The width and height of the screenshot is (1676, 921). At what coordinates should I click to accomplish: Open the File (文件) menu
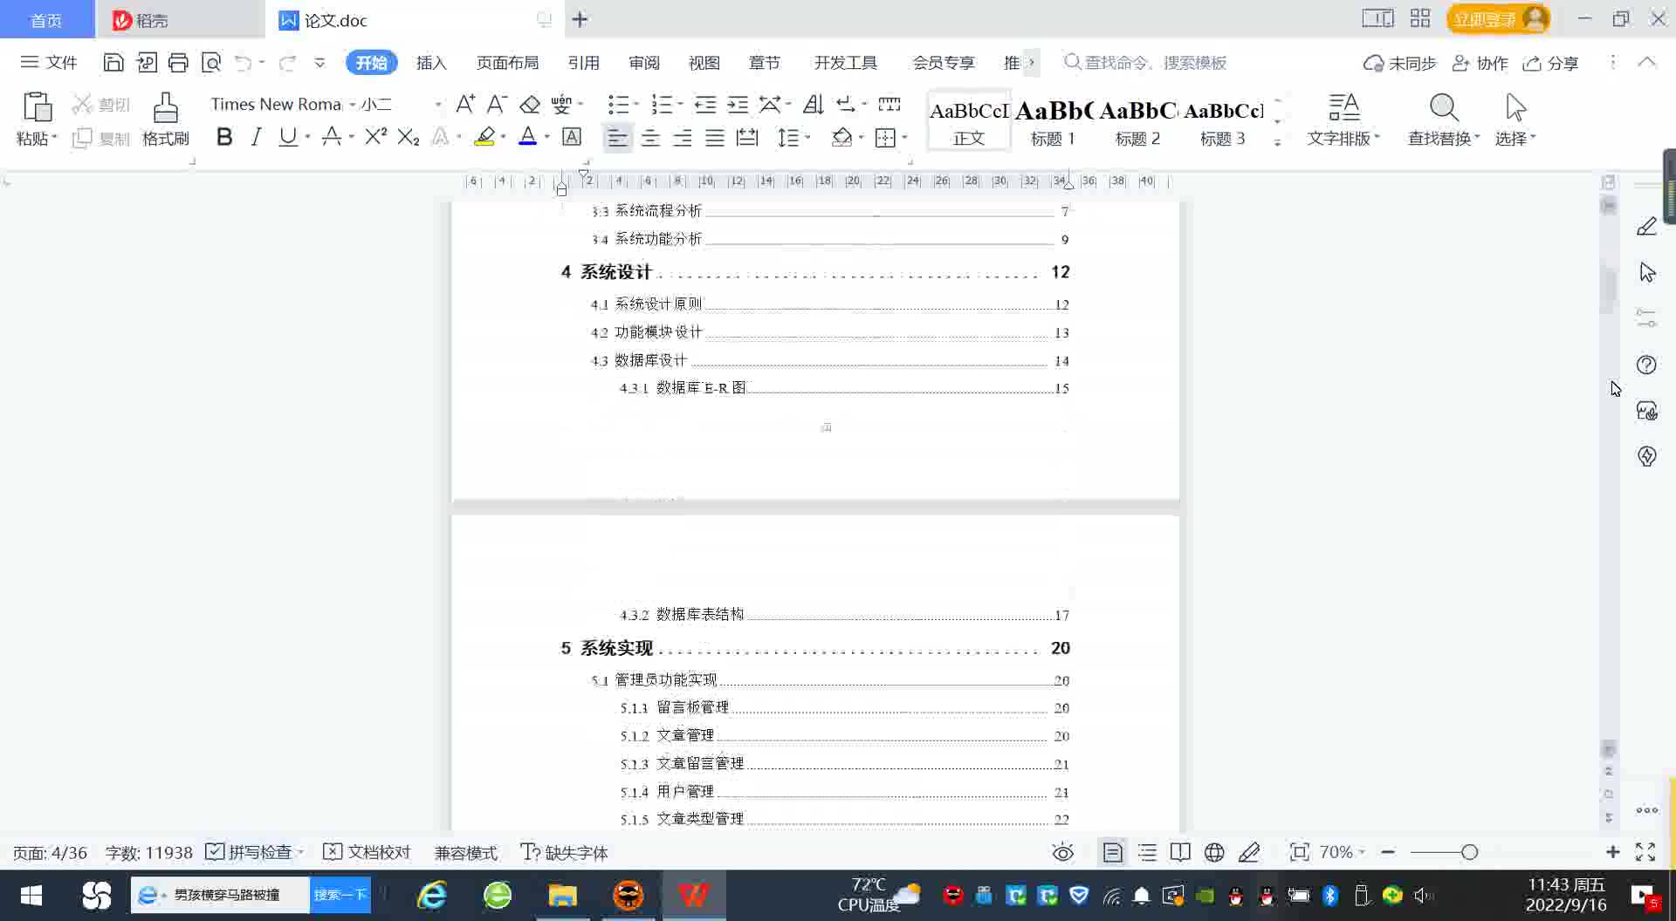[49, 63]
